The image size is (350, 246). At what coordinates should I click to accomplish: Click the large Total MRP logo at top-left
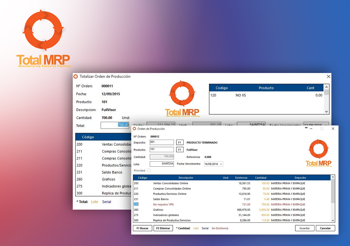(x=43, y=38)
